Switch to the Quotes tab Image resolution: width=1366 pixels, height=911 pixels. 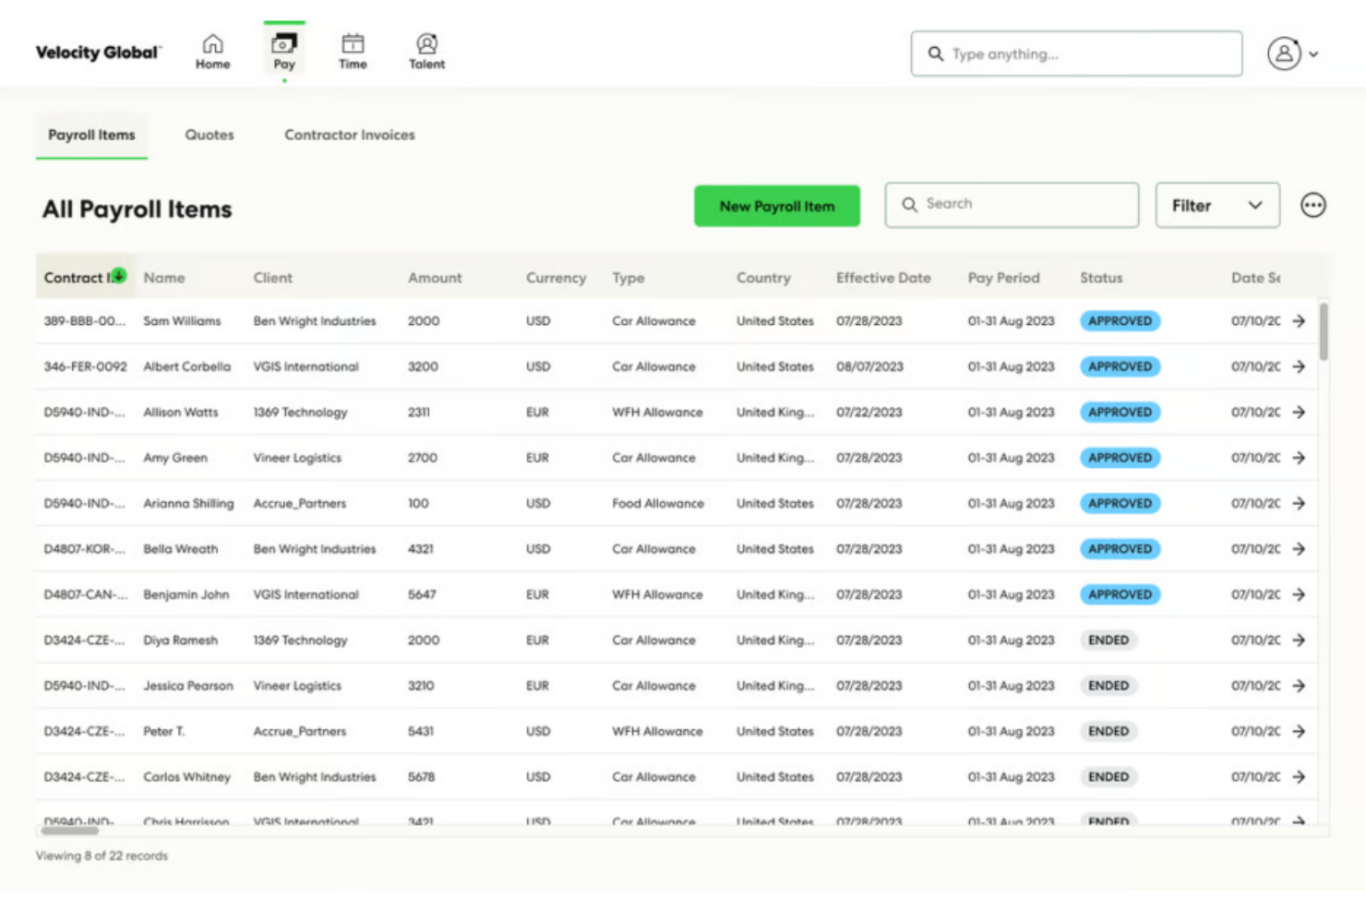[x=209, y=135]
